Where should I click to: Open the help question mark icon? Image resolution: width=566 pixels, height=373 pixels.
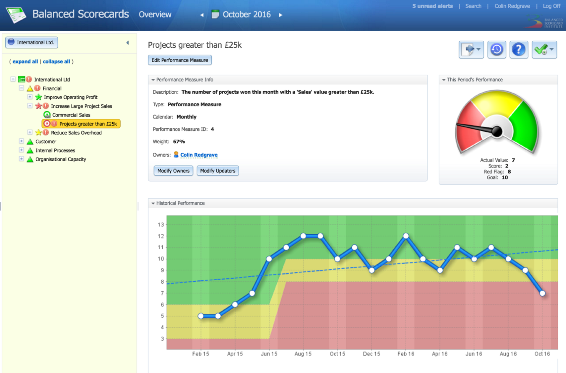click(519, 50)
